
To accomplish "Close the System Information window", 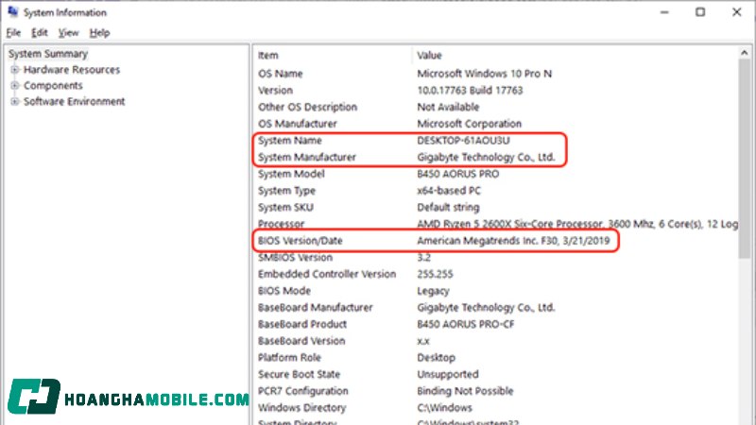I will point(737,12).
